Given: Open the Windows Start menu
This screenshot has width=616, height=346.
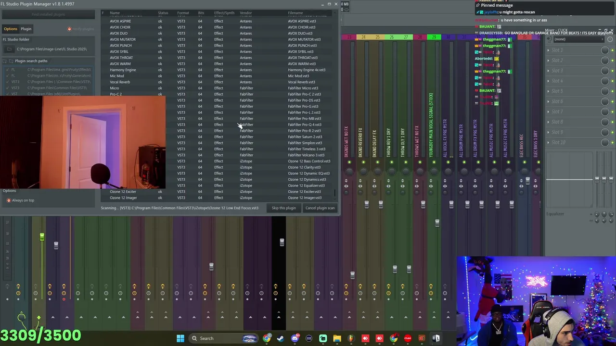Looking at the screenshot, I should click(x=180, y=338).
